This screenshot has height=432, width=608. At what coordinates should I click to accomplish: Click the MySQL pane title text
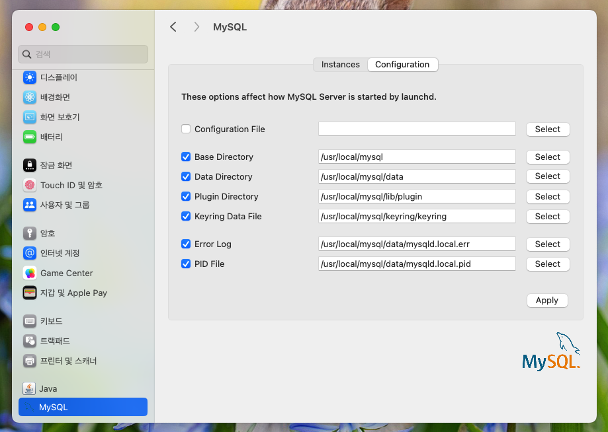click(230, 27)
